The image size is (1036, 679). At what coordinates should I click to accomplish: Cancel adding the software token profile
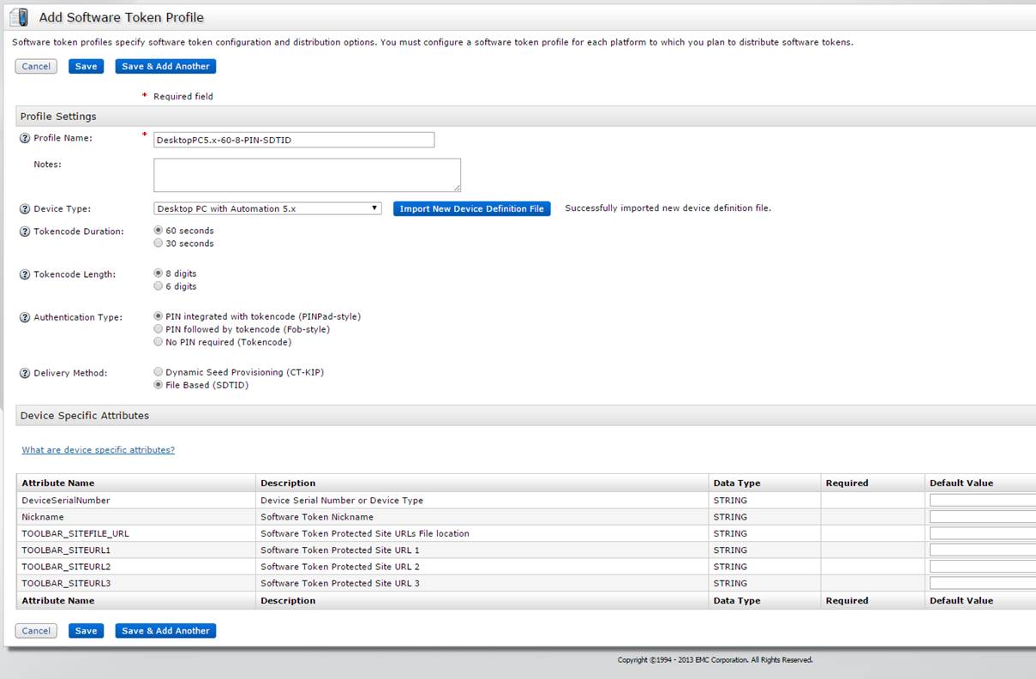tap(35, 65)
